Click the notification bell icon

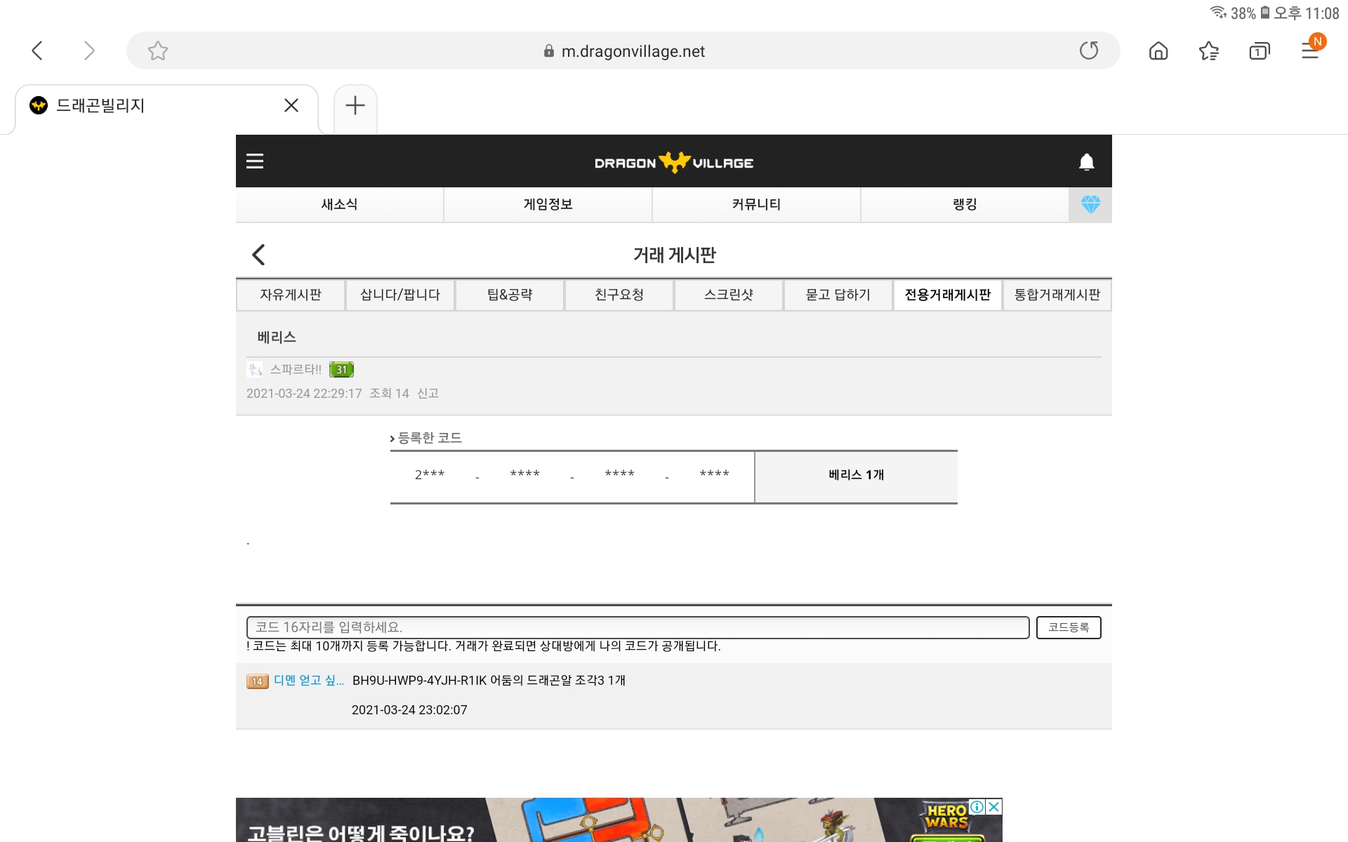point(1086,162)
